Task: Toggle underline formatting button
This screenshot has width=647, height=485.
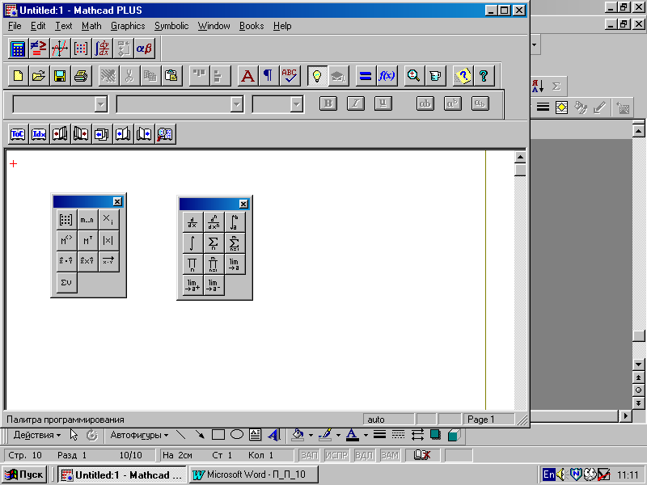Action: (383, 103)
